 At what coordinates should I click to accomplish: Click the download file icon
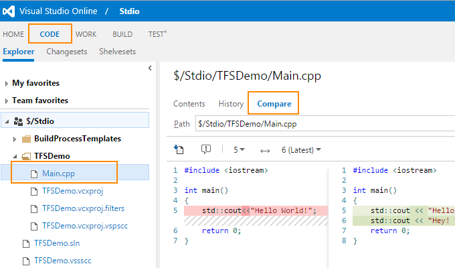click(x=179, y=149)
